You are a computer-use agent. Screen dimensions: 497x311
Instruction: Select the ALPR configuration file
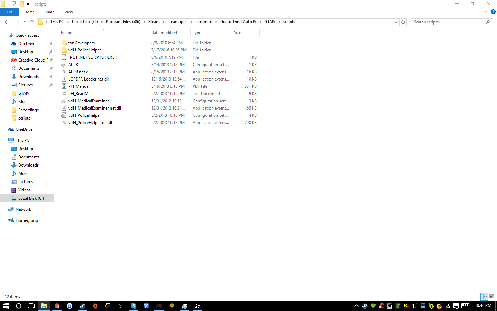coord(73,65)
